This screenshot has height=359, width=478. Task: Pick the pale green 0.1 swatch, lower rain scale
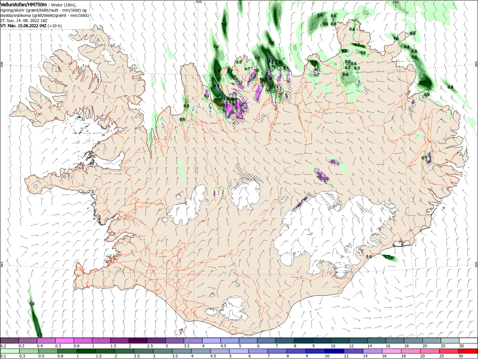pyautogui.click(x=10, y=351)
